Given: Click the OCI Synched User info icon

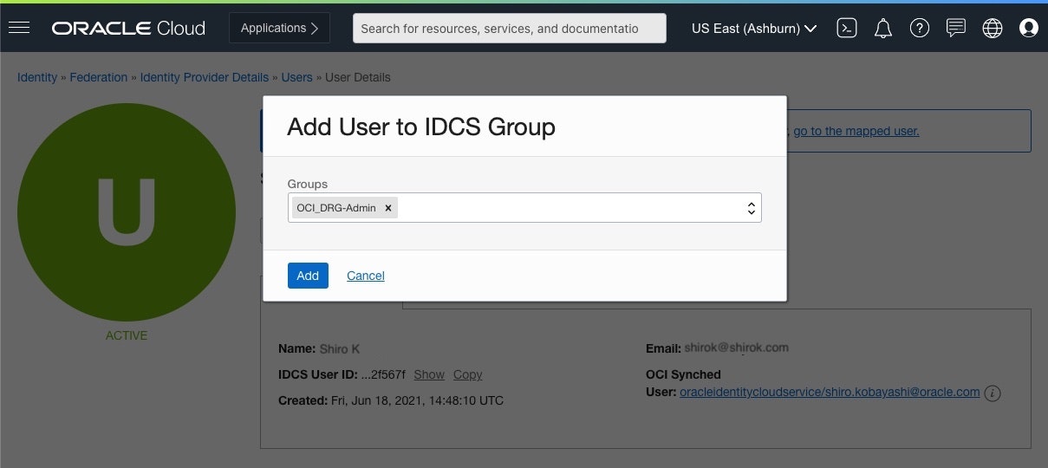Looking at the screenshot, I should 993,393.
